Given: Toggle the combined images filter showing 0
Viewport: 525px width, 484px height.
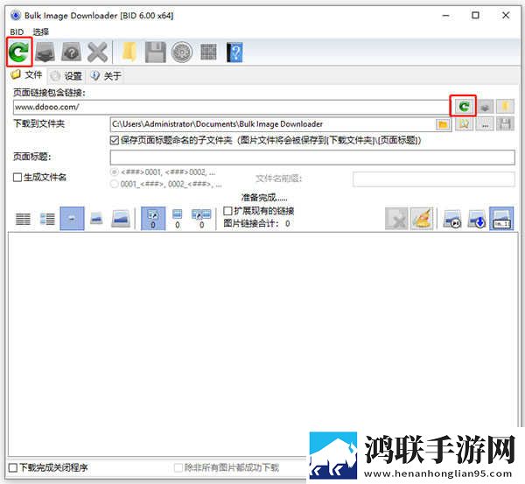Looking at the screenshot, I should point(201,219).
